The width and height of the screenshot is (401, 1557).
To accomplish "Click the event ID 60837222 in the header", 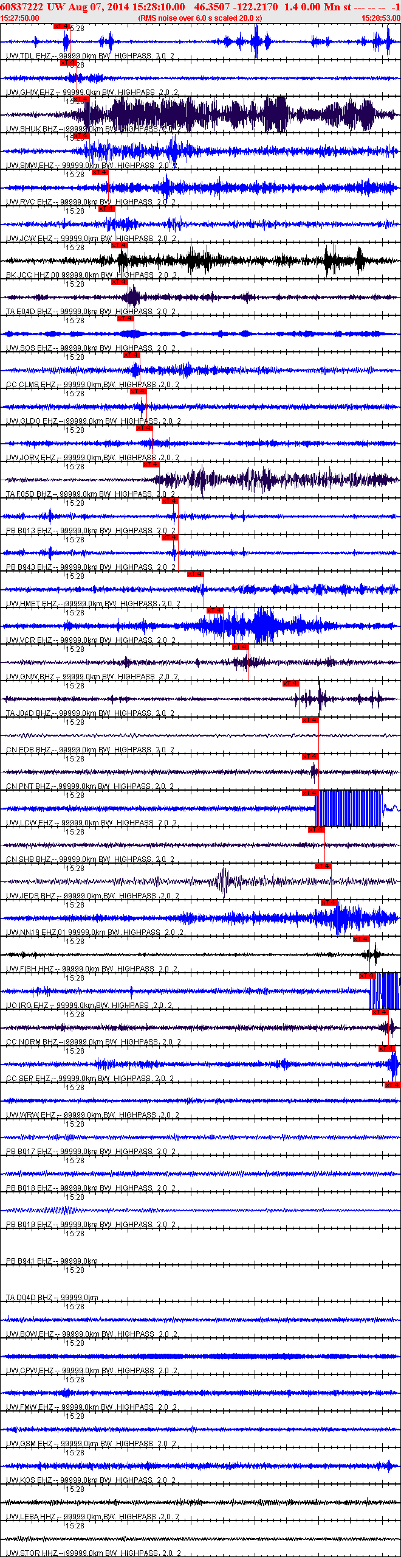I will point(22,7).
